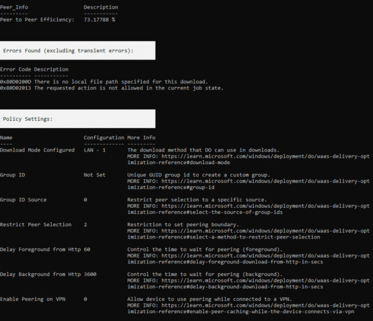
Task: Select error code 0x80D02013
Action: coord(16,88)
